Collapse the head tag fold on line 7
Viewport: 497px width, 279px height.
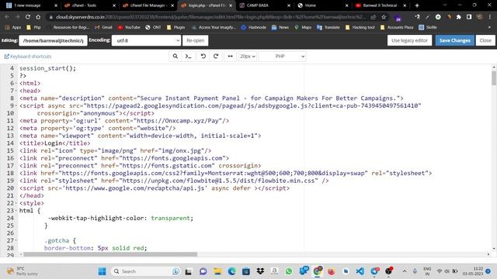(x=16, y=91)
